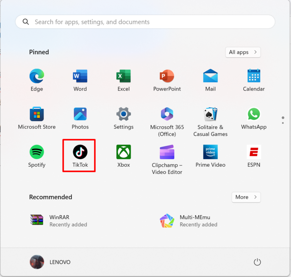This screenshot has width=291, height=277.
Task: Launch Solitaire & Casual Games
Action: (x=210, y=122)
